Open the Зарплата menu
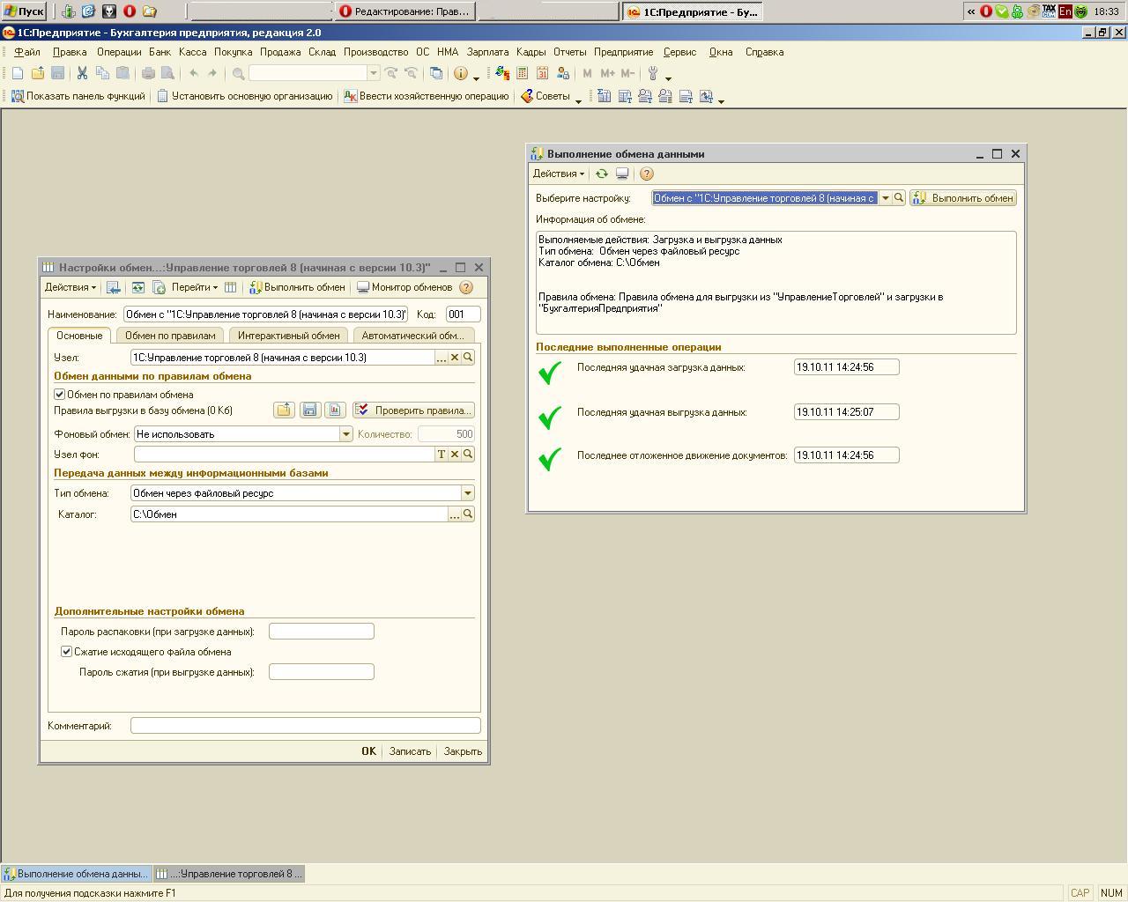This screenshot has width=1128, height=902. tap(487, 52)
